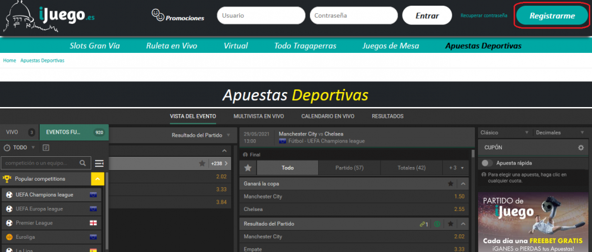Click the football icon of UEFA Europa league
The image size is (592, 252).
(x=9, y=209)
